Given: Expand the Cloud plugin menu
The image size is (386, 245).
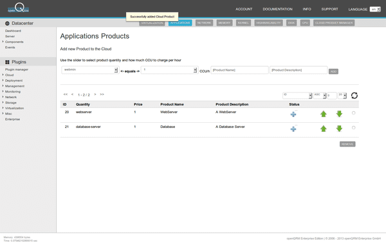Looking at the screenshot, I should 9,75.
